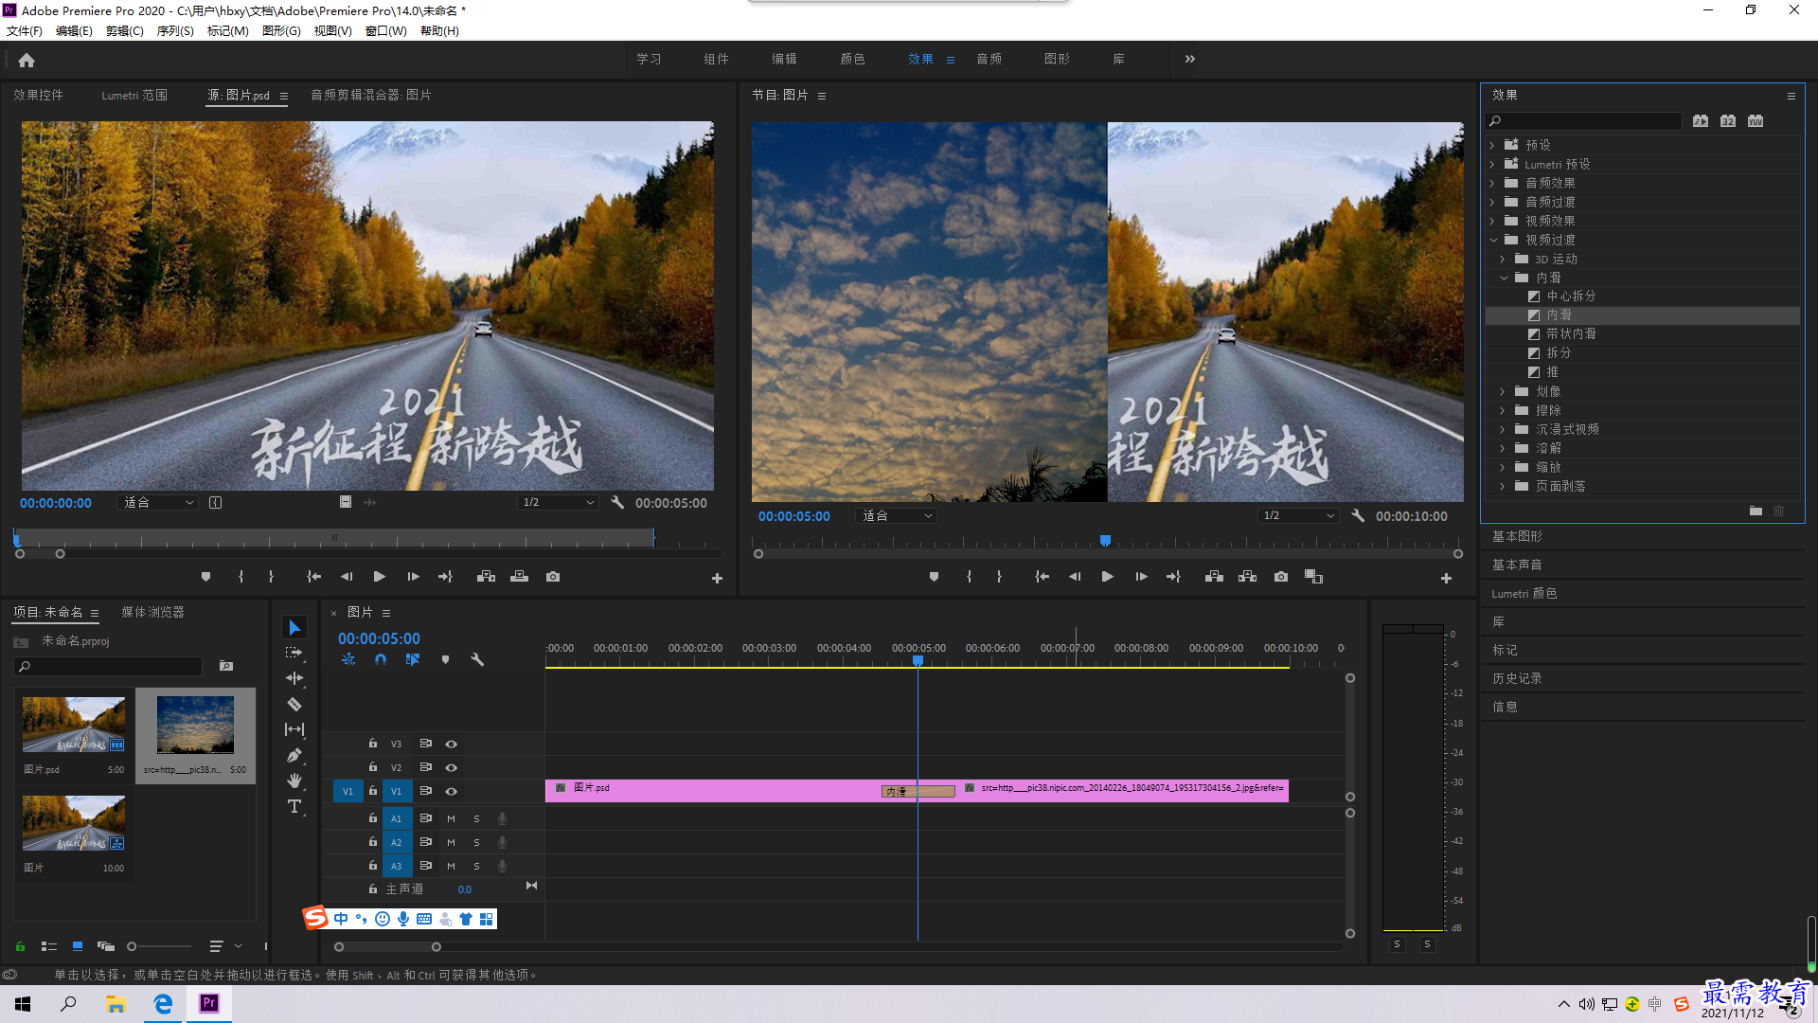Click the Insert button in Source monitor

[x=486, y=577]
